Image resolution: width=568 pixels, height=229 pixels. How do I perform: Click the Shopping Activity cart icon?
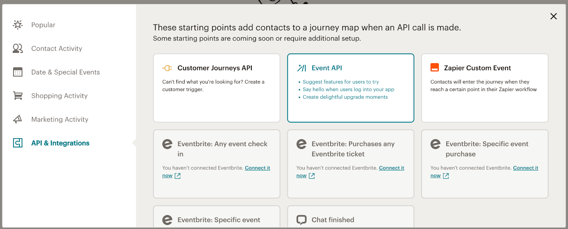[x=18, y=96]
